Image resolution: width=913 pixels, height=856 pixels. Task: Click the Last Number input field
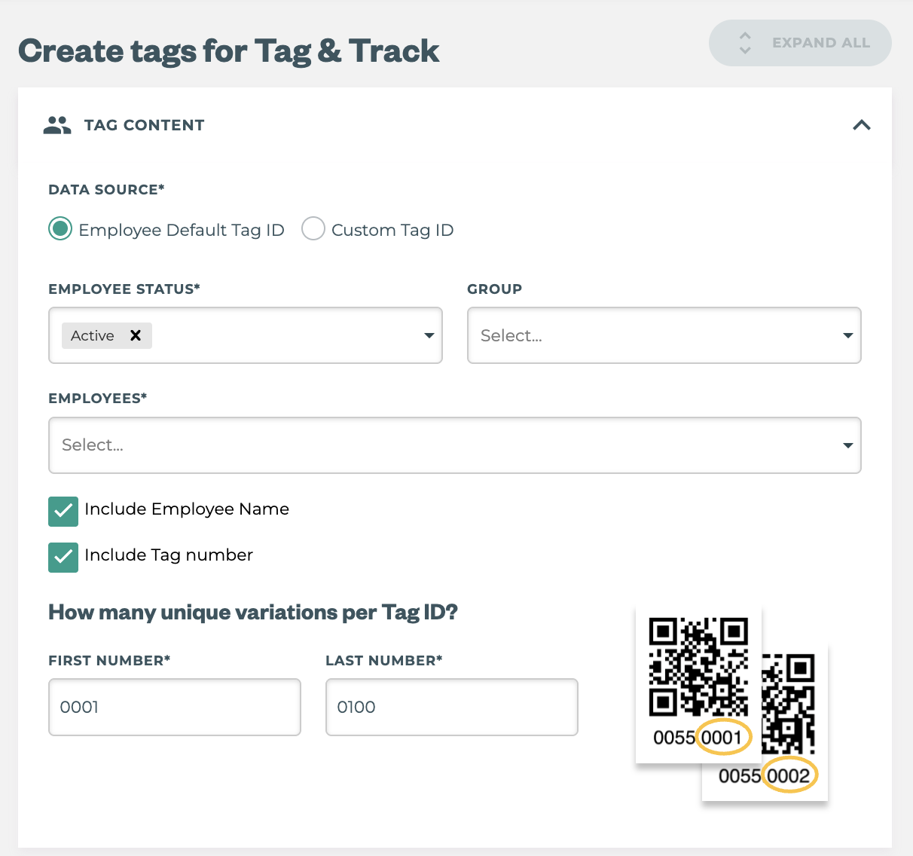tap(451, 707)
